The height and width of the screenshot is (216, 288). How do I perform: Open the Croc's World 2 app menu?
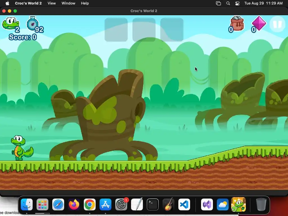point(28,3)
